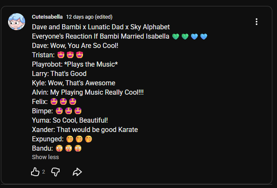Click last flushed emoji after Bandu
The image size is (277, 188).
(78, 148)
